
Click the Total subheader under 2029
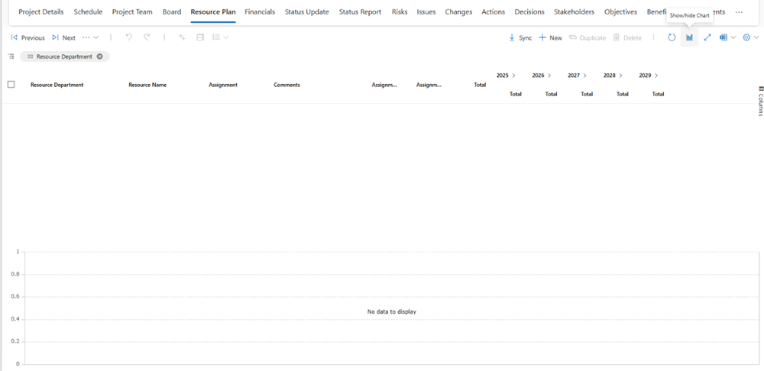[x=659, y=95]
